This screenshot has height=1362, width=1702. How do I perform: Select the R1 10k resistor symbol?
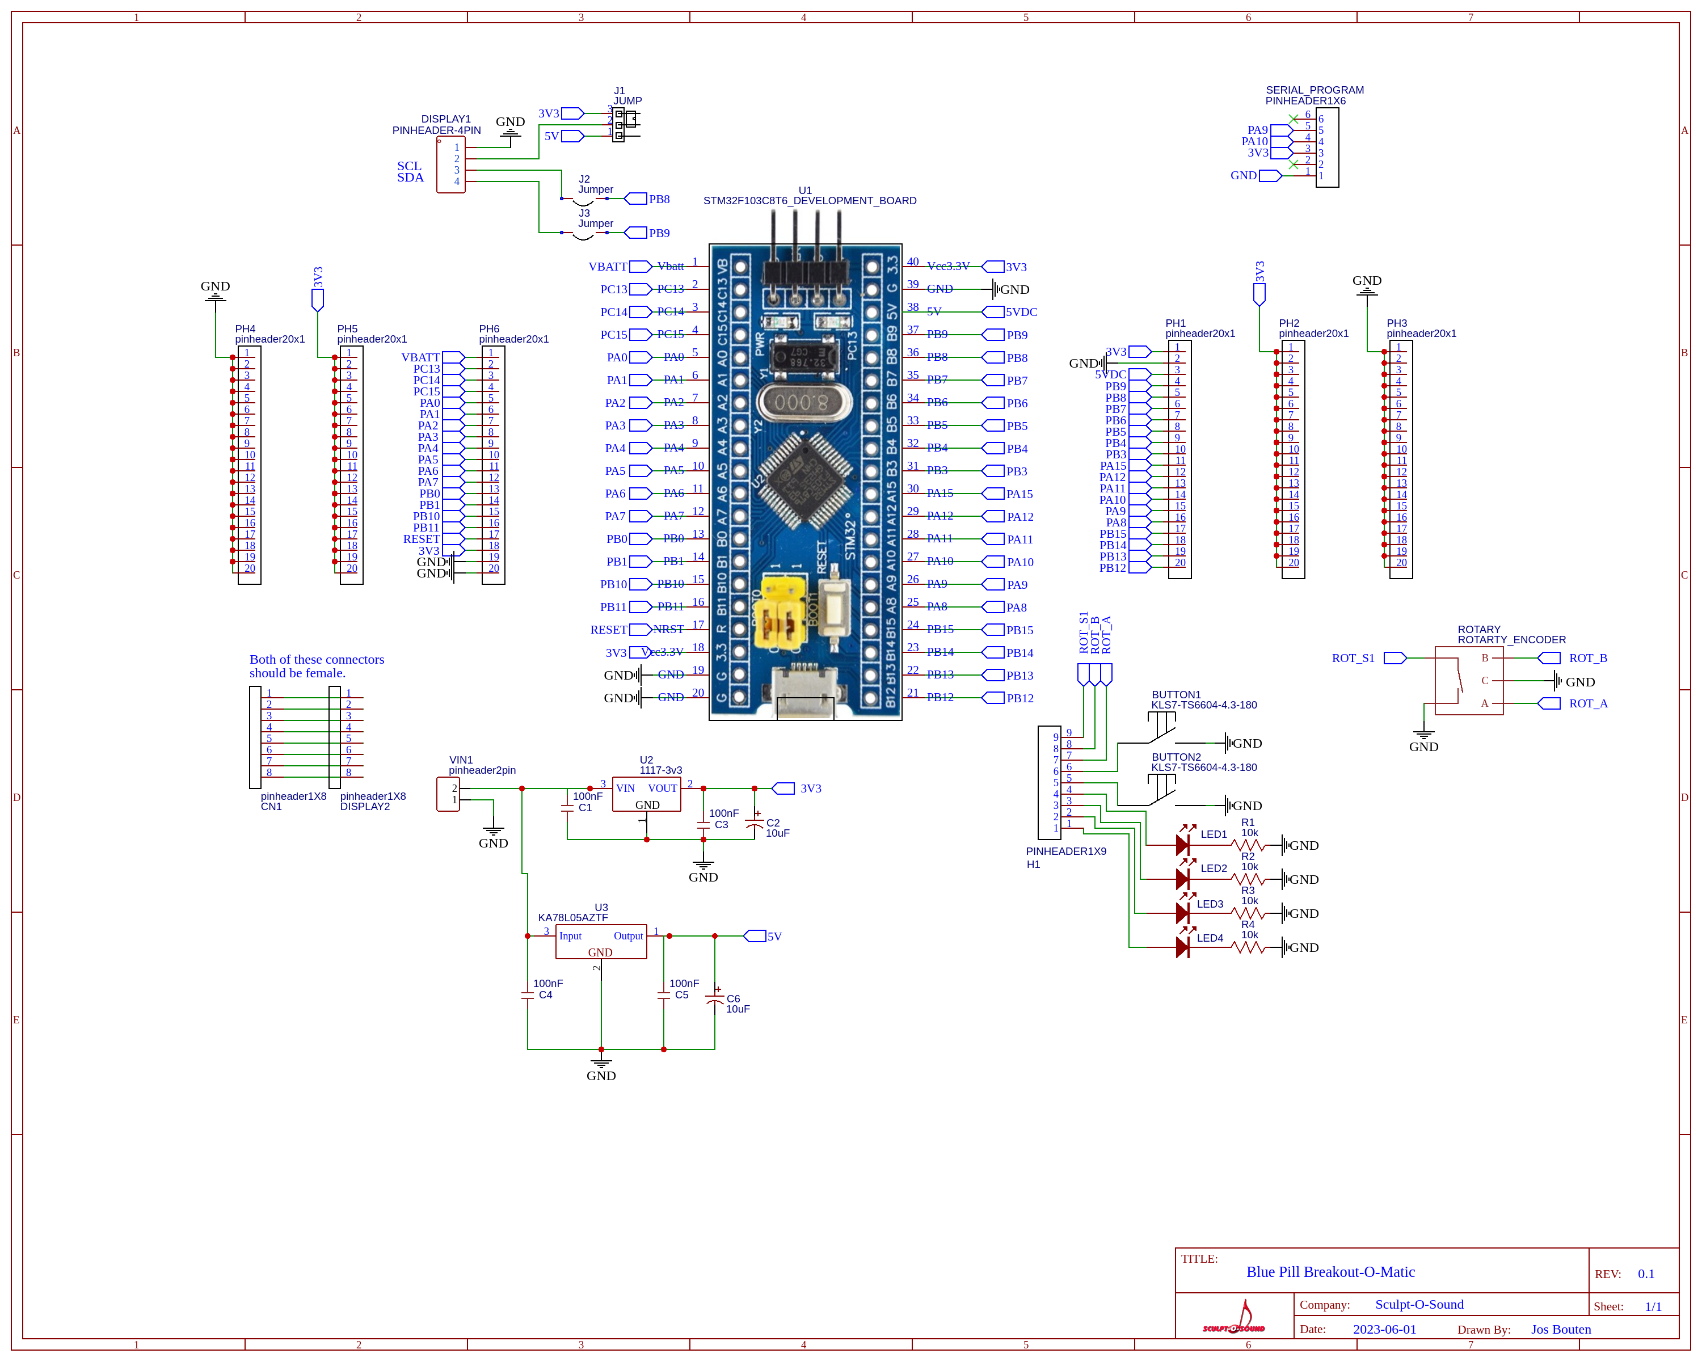coord(1249,845)
